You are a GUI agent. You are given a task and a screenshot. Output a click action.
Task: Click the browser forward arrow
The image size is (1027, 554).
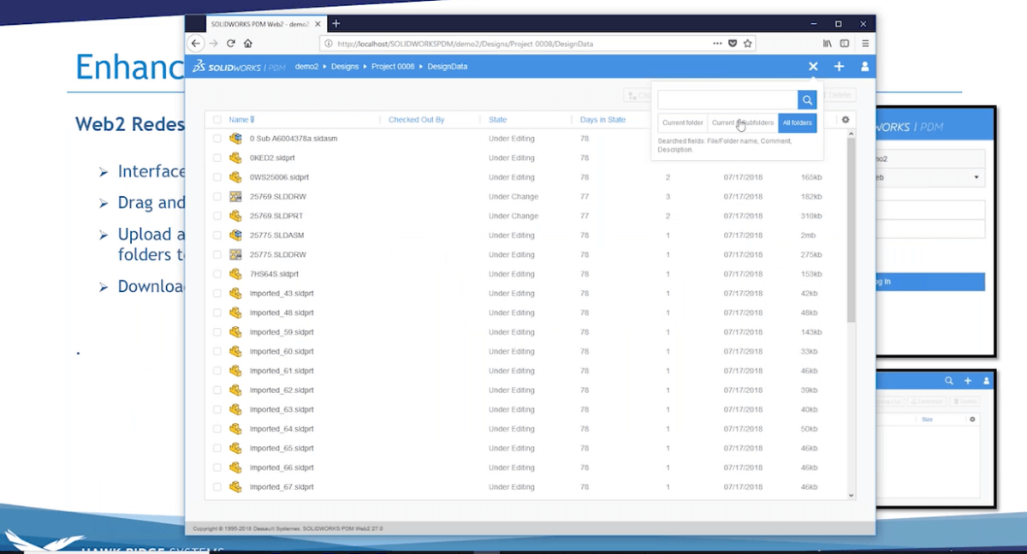coord(214,43)
